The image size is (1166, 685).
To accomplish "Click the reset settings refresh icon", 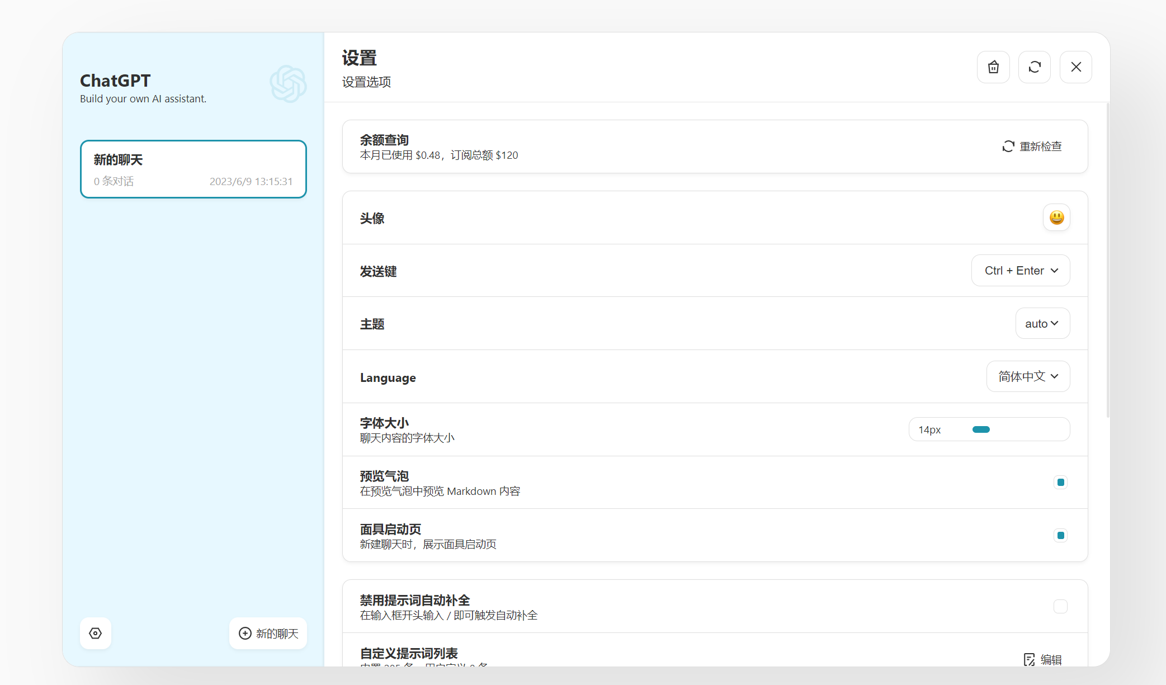I will click(1035, 67).
